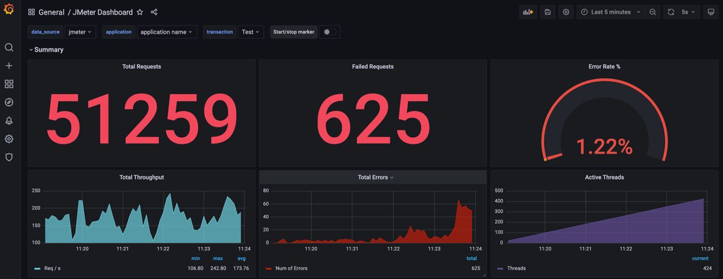Click the 424 current threads value
723x279 pixels.
pyautogui.click(x=707, y=268)
